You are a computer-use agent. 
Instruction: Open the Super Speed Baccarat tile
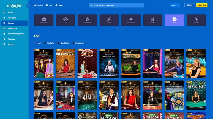click(x=131, y=116)
